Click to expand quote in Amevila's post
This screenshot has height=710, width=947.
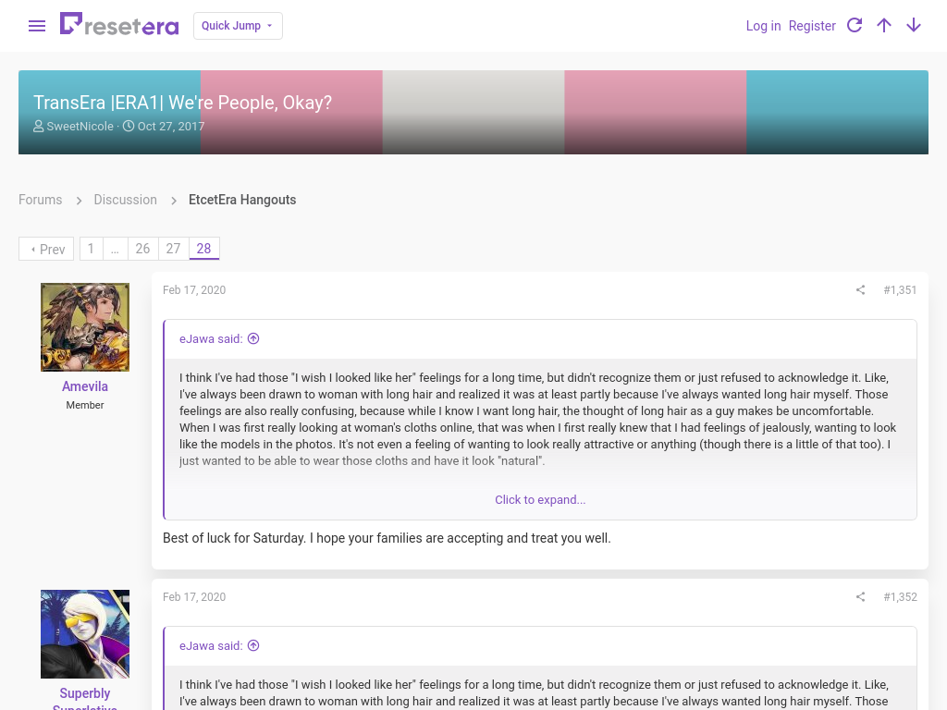tap(540, 500)
